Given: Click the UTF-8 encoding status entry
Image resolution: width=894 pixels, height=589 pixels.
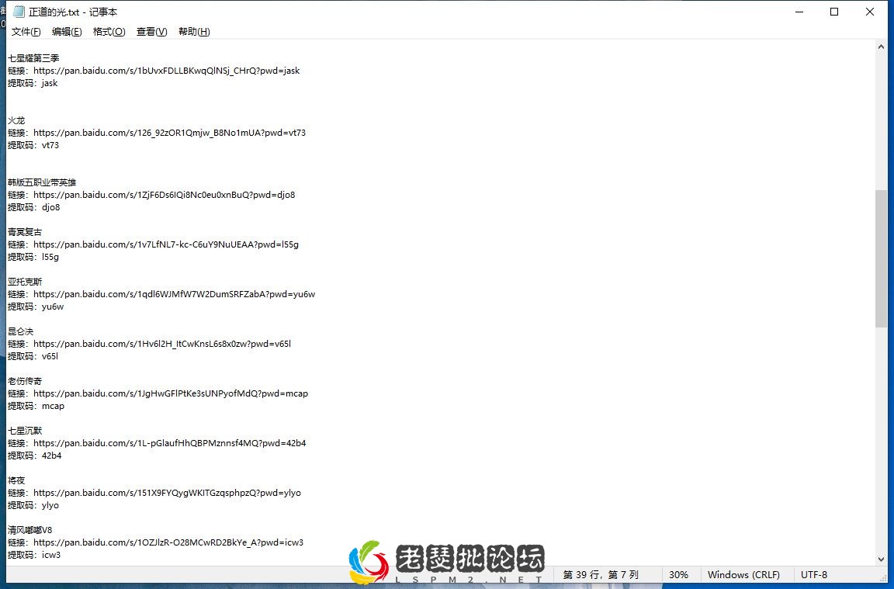Looking at the screenshot, I should coord(814,575).
